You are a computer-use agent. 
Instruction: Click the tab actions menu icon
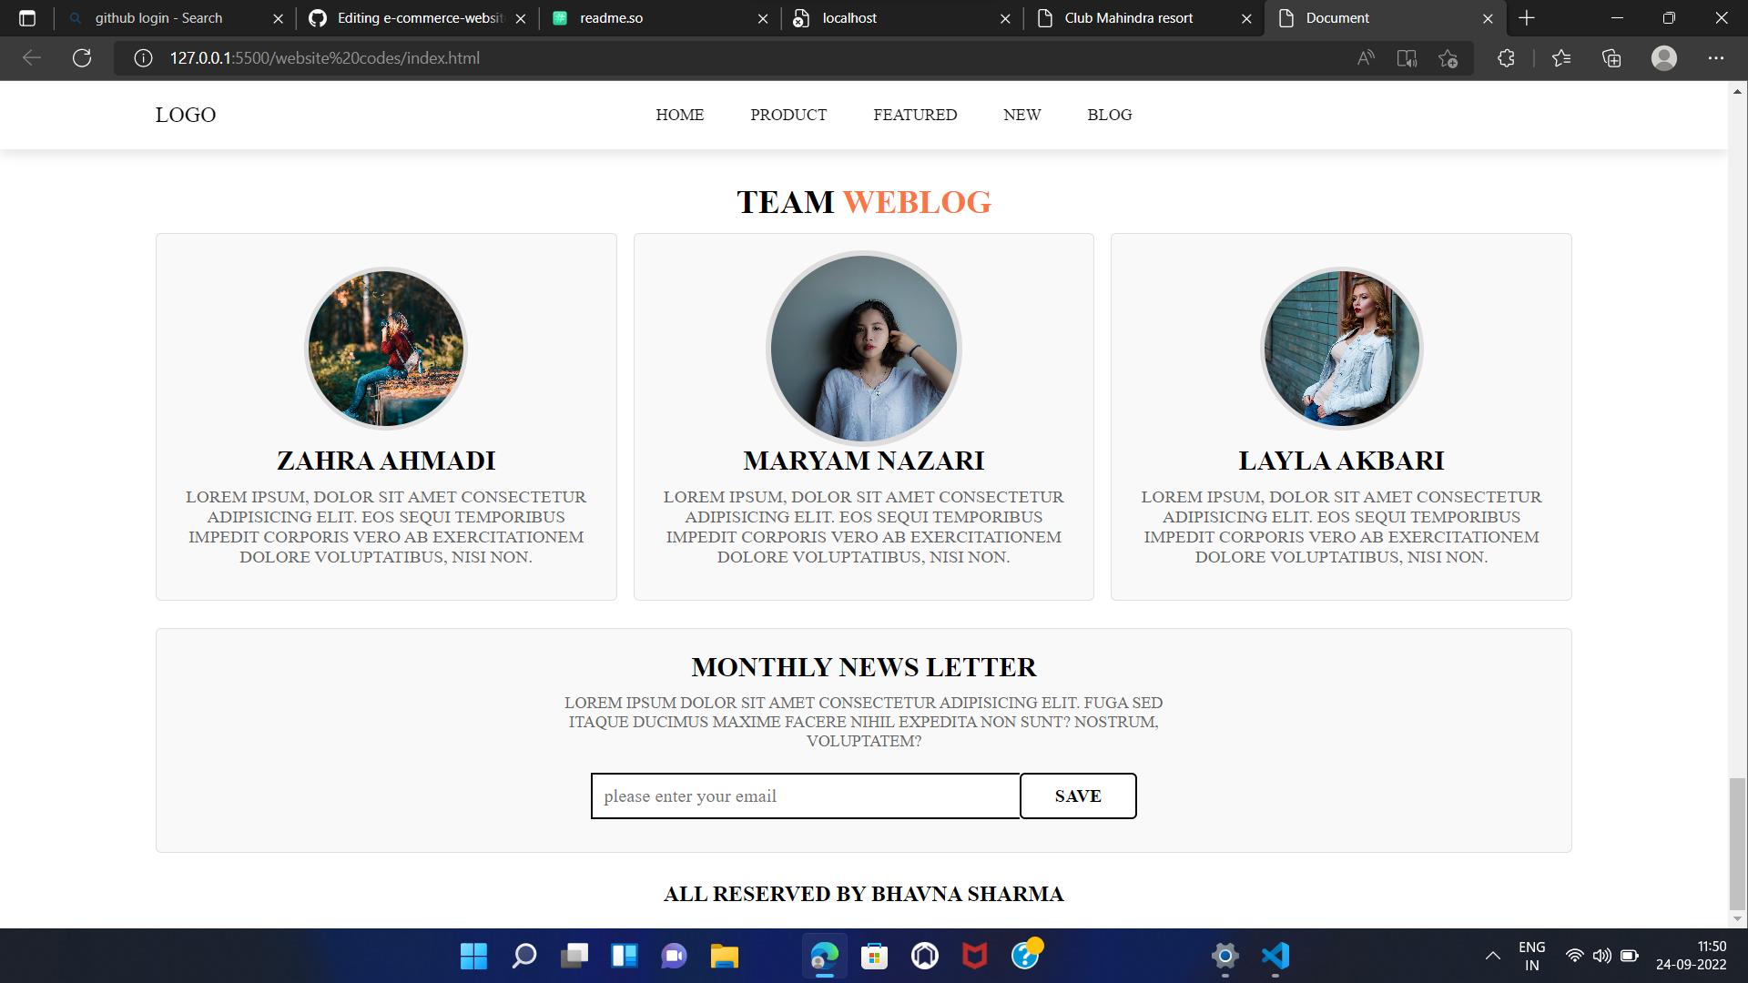point(27,17)
